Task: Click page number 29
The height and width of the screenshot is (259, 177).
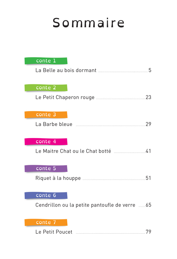Action: [x=148, y=124]
